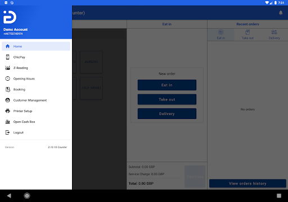Screen dimensions: 288x202
Task: Click the Logout icon
Action: 8,132
